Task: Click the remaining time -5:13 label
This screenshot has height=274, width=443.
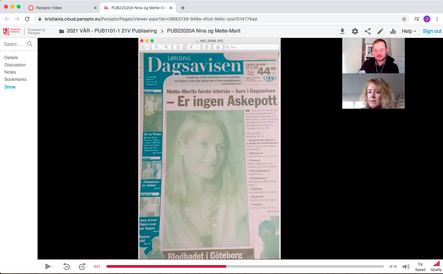Action: [393, 266]
